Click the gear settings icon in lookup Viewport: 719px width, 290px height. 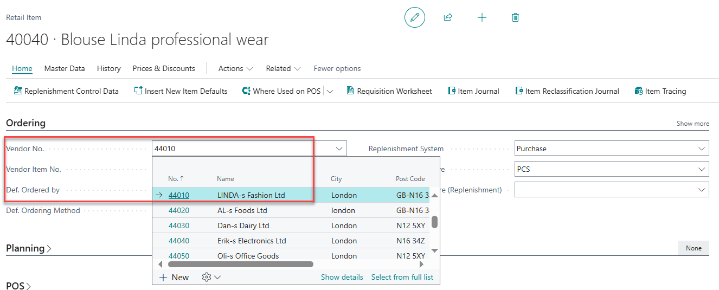click(207, 277)
